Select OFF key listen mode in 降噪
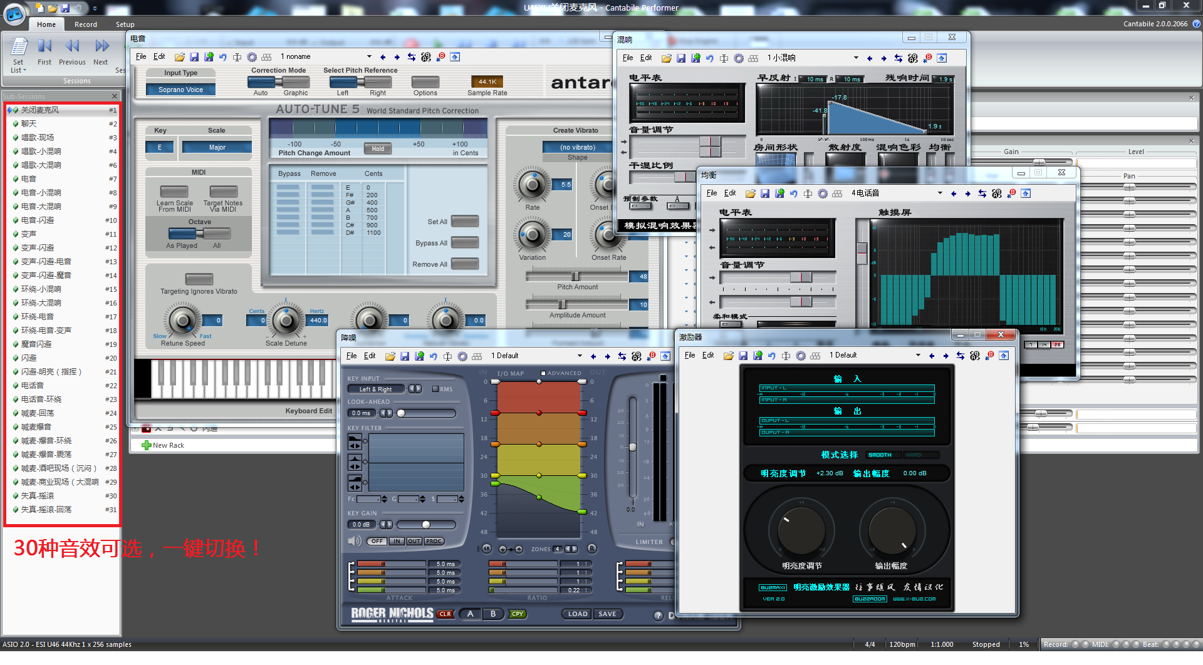Viewport: 1203px width, 665px height. pyautogui.click(x=377, y=541)
